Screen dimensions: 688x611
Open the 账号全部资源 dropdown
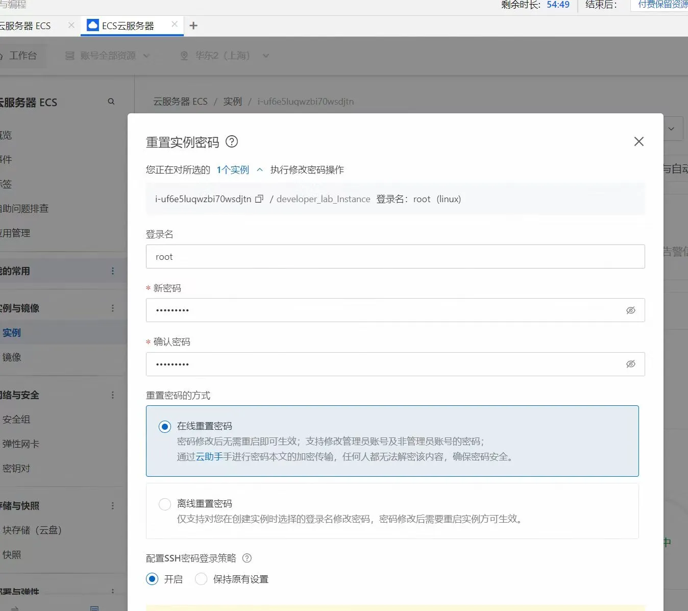point(108,56)
